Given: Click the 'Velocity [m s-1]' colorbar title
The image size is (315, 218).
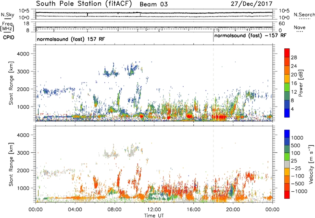Looking at the screenshot, I should coord(311,164).
